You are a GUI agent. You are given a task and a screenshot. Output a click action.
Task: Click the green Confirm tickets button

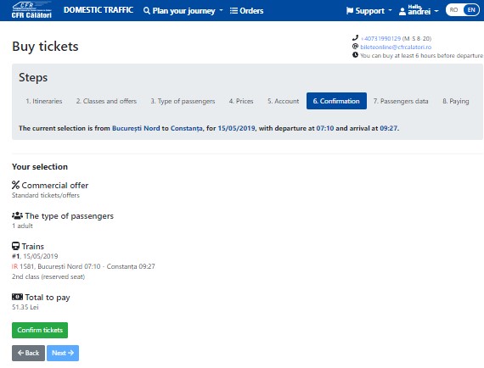40,330
